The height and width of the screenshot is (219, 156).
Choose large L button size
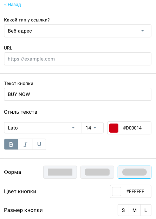point(146,210)
